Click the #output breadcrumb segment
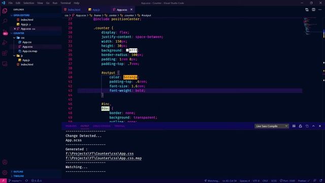325x183 pixels. click(x=146, y=15)
